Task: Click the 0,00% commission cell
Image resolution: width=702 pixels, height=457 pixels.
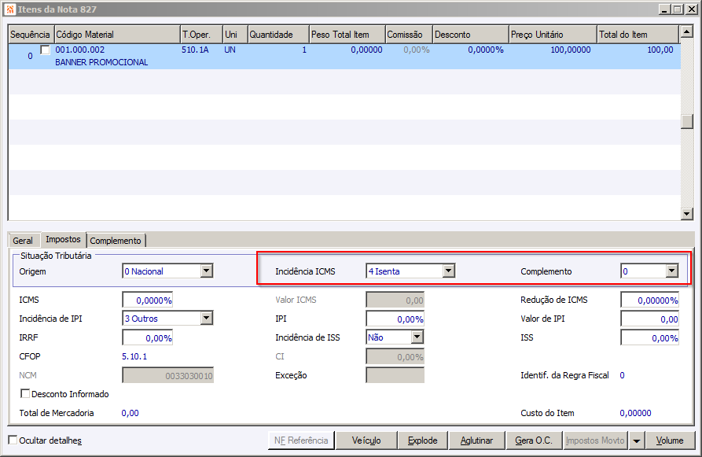Action: point(416,50)
